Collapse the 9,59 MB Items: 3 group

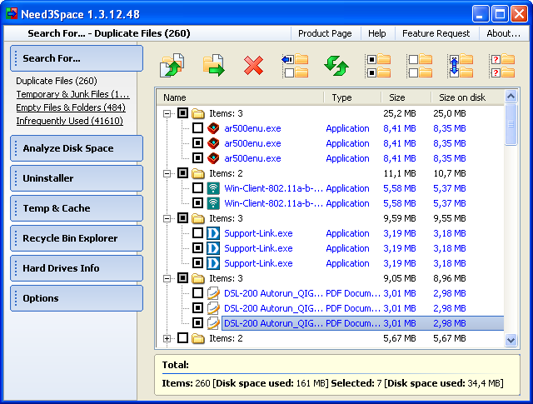167,219
